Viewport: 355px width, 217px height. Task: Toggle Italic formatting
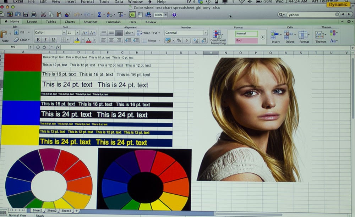click(45, 40)
